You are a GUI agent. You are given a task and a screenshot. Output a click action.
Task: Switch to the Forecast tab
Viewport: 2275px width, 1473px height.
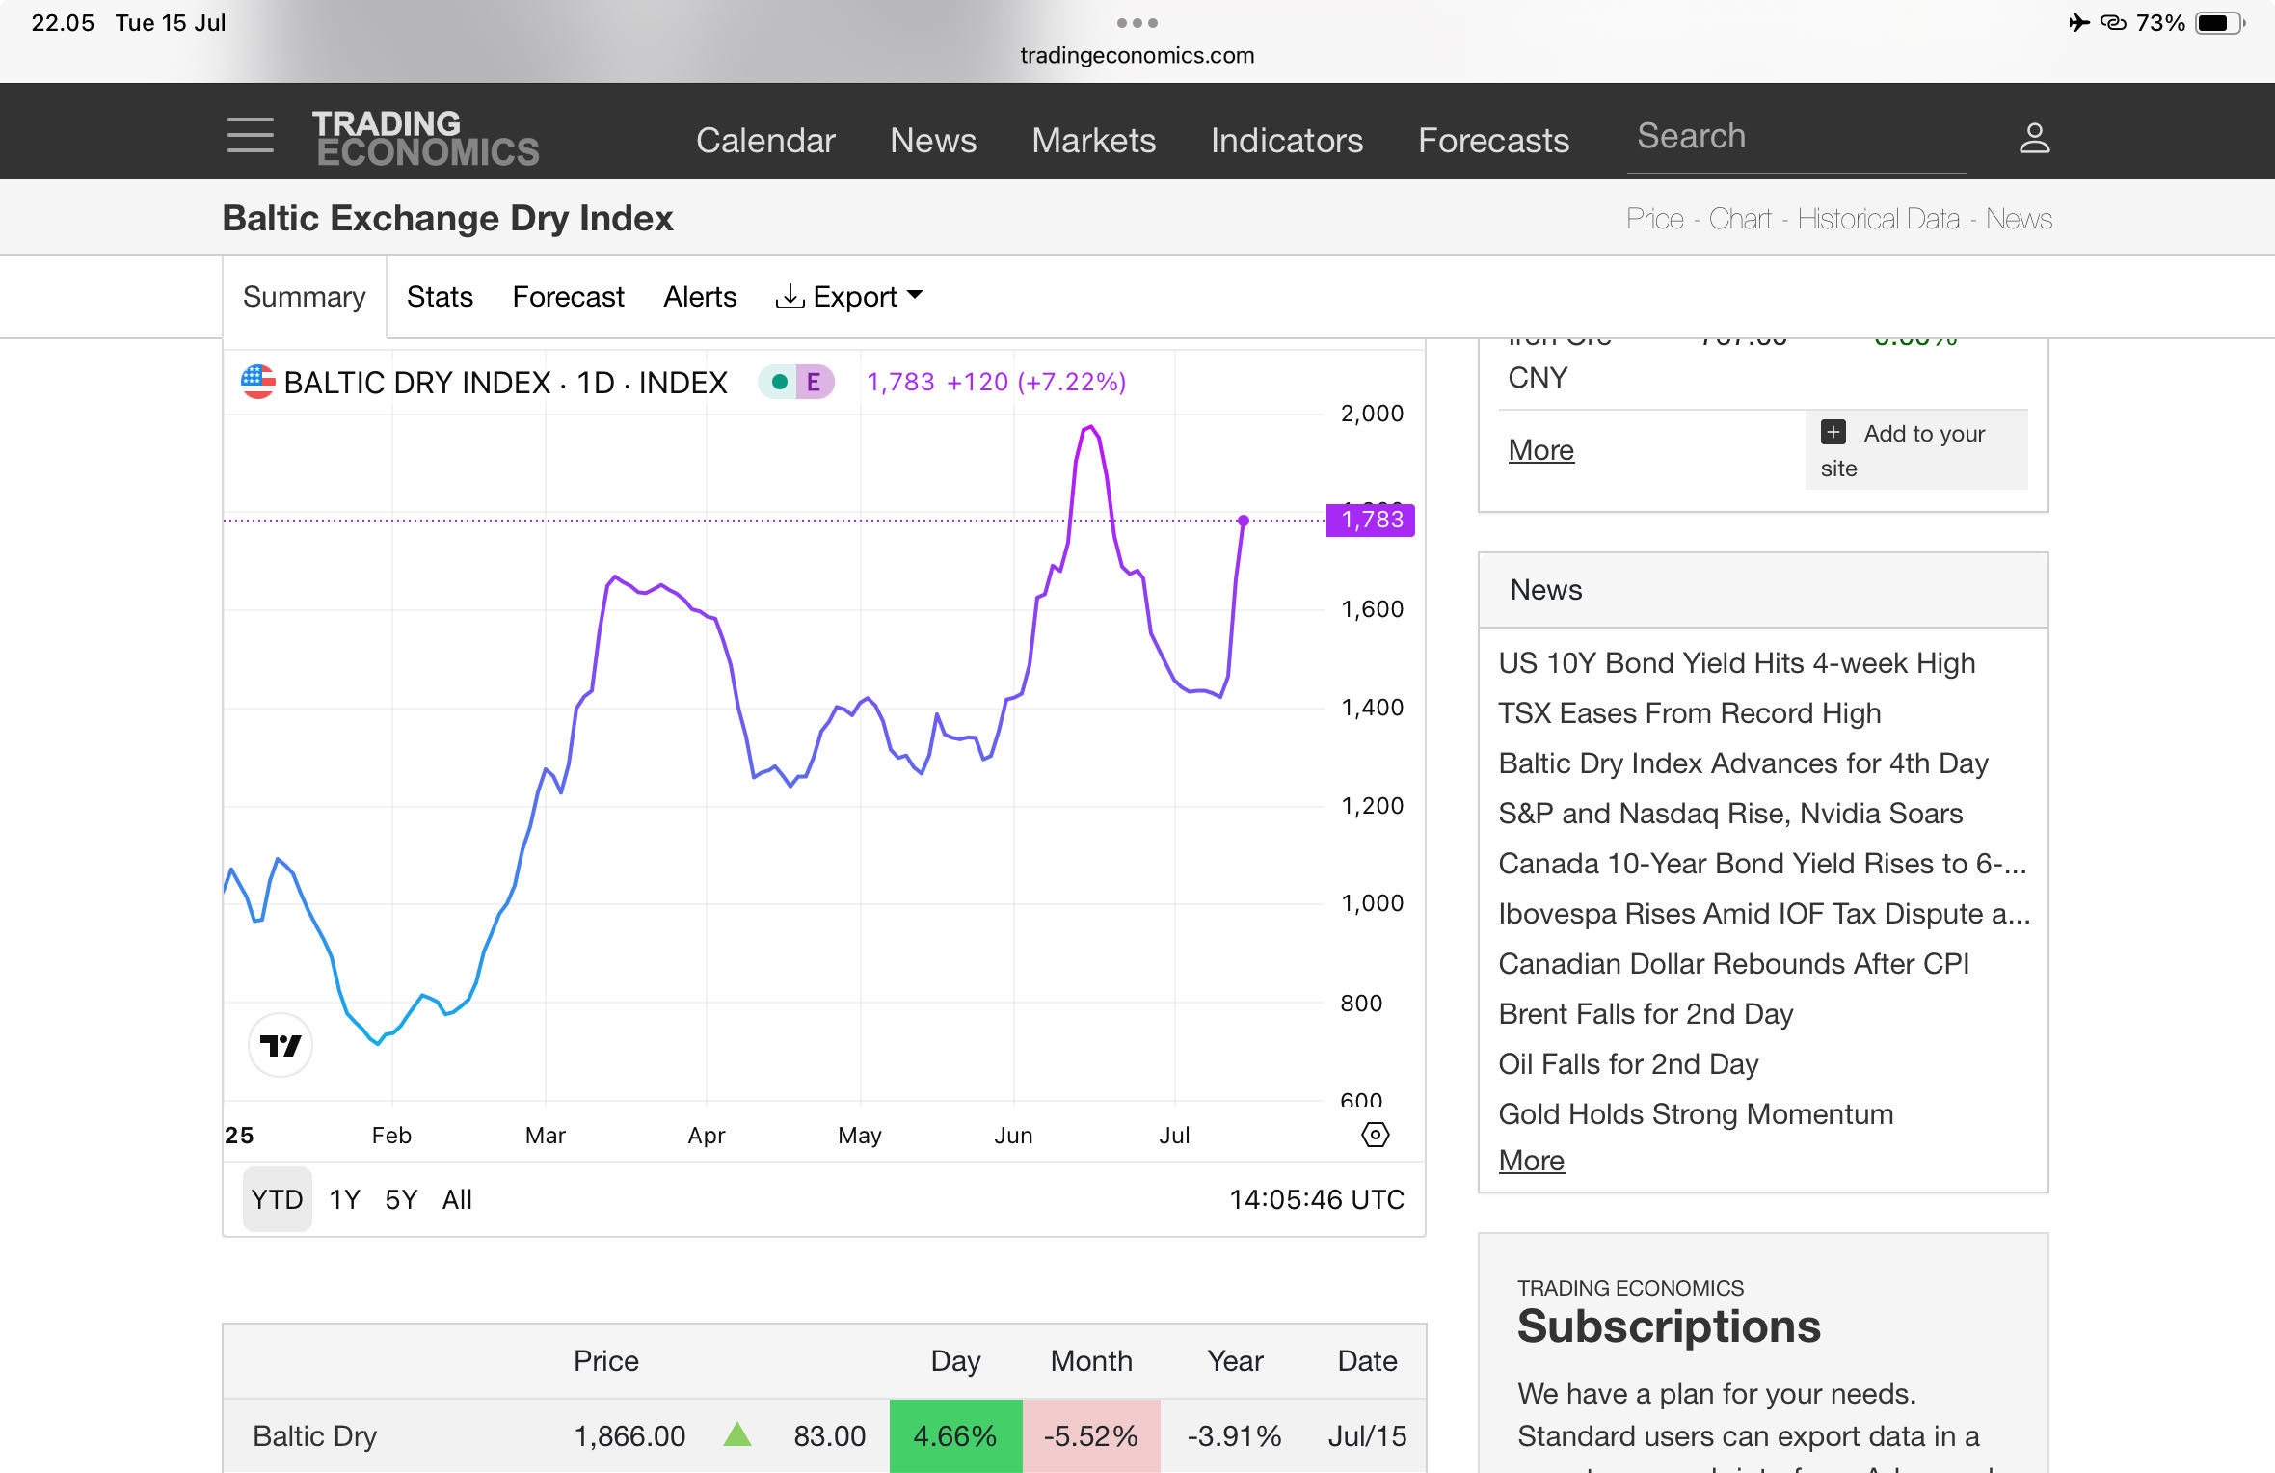(x=568, y=296)
